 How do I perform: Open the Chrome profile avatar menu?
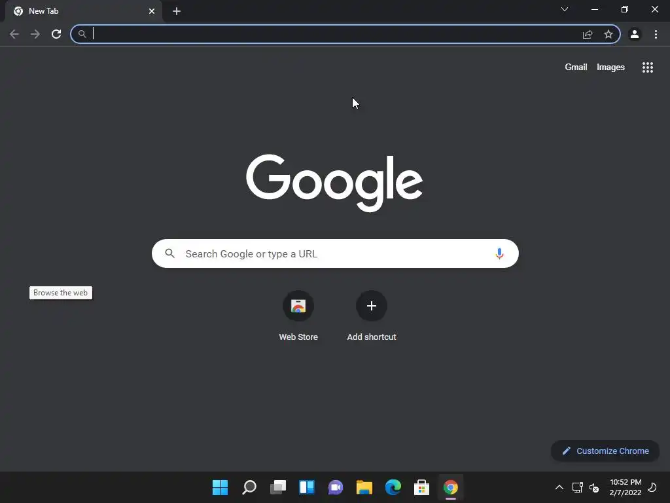[x=635, y=34]
